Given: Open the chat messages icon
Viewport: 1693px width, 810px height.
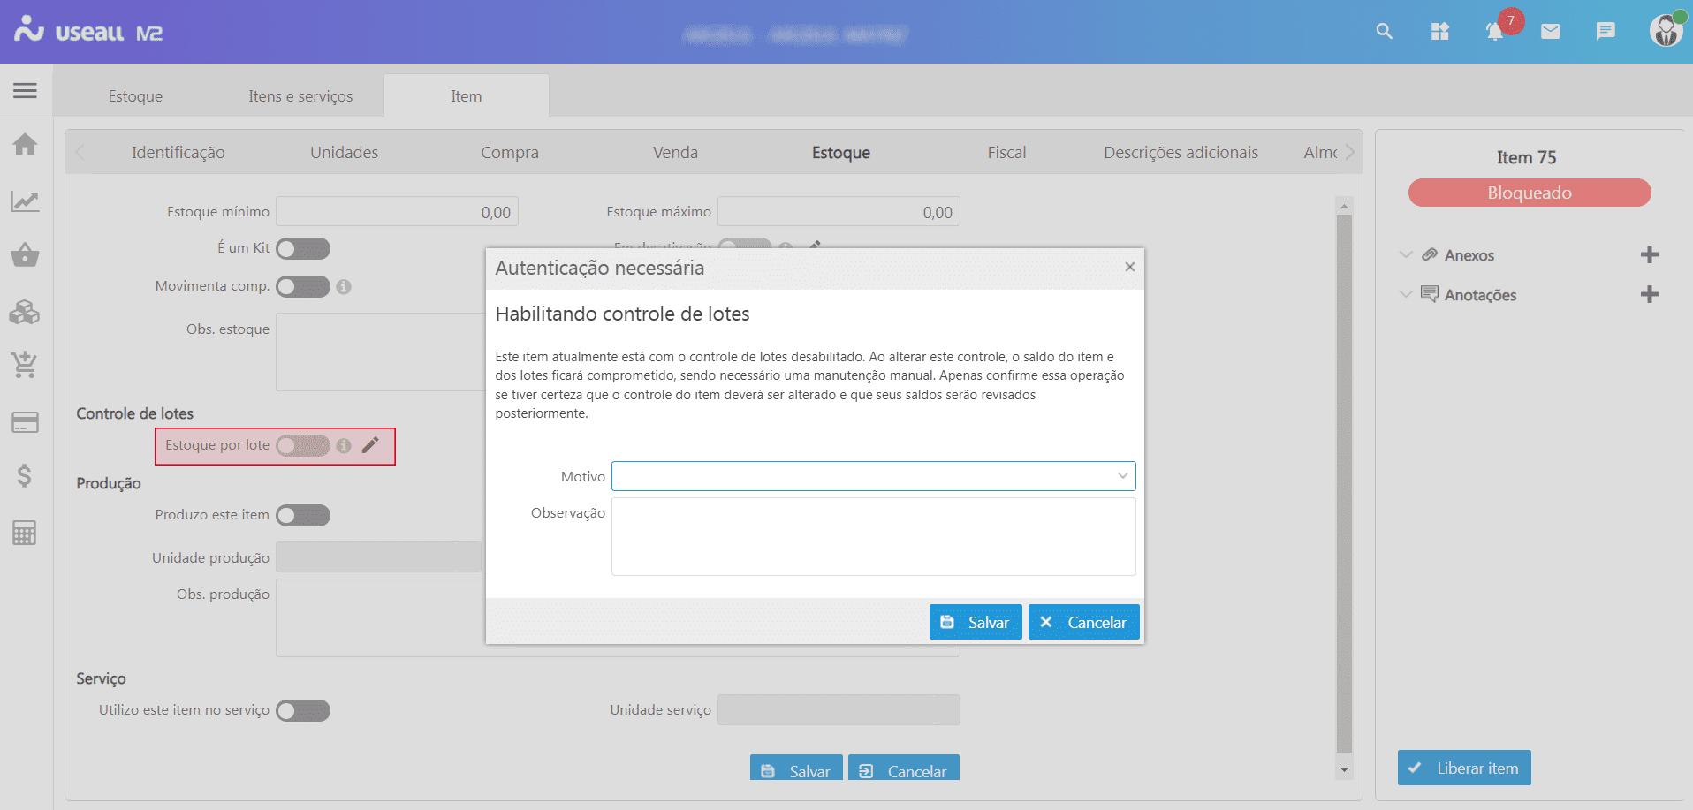Looking at the screenshot, I should [1606, 32].
